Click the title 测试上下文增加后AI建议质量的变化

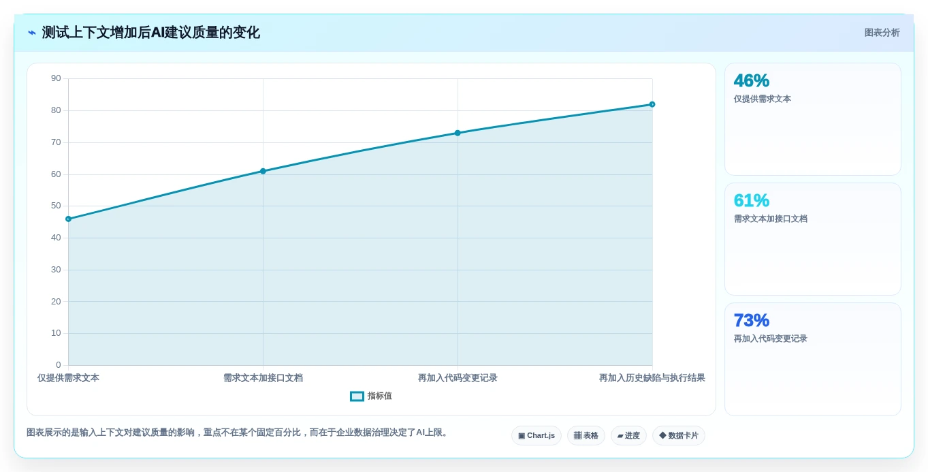coord(151,33)
